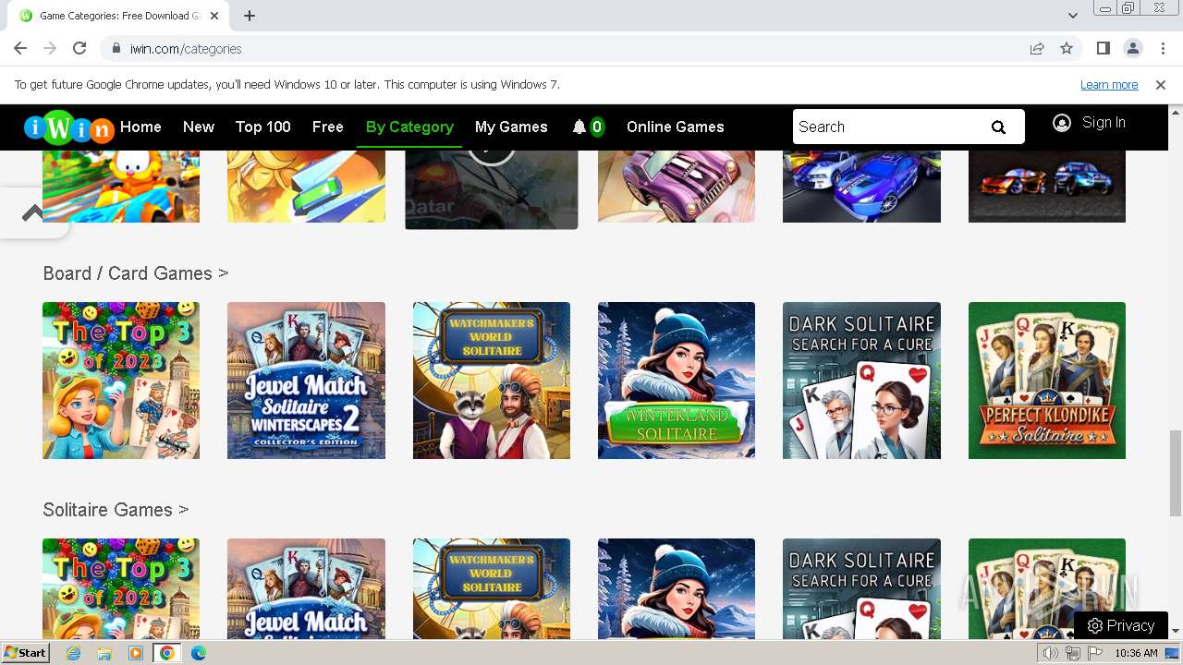The image size is (1183, 665).
Task: Click in the Search input field
Action: [x=887, y=127]
